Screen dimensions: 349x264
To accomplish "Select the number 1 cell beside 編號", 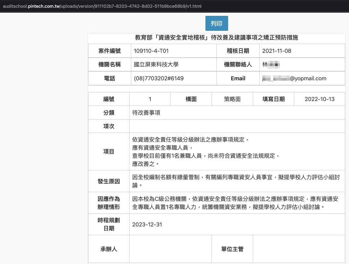I will [150, 99].
